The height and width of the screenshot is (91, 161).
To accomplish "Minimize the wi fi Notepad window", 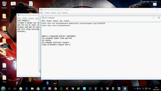I will point(154,18).
